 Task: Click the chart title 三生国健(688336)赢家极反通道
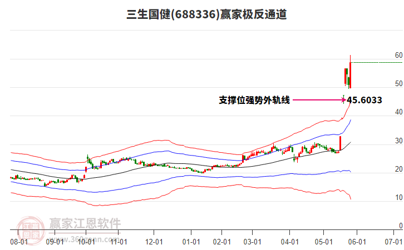click(x=206, y=14)
